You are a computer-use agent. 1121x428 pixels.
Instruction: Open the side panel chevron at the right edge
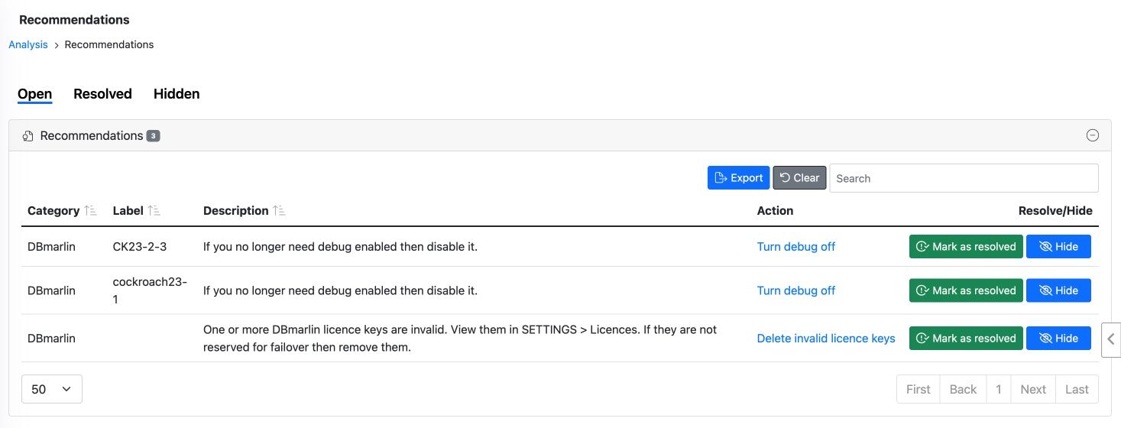[x=1111, y=339]
